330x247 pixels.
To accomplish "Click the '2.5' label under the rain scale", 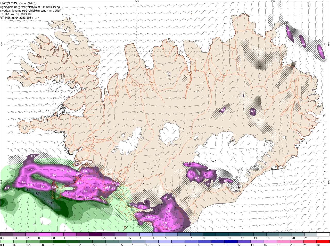I will (x=95, y=245).
